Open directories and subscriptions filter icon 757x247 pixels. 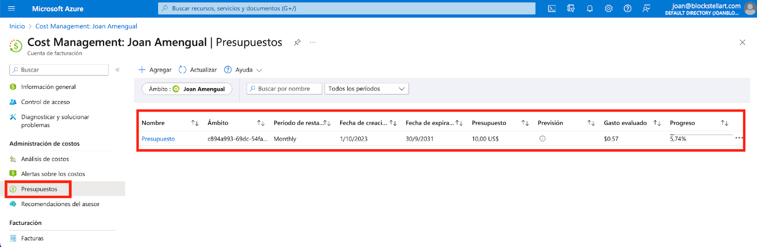coord(571,9)
